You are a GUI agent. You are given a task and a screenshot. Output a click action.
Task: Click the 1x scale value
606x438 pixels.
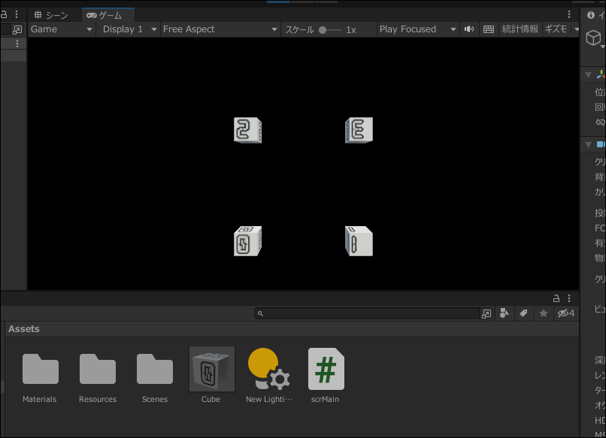coord(351,30)
